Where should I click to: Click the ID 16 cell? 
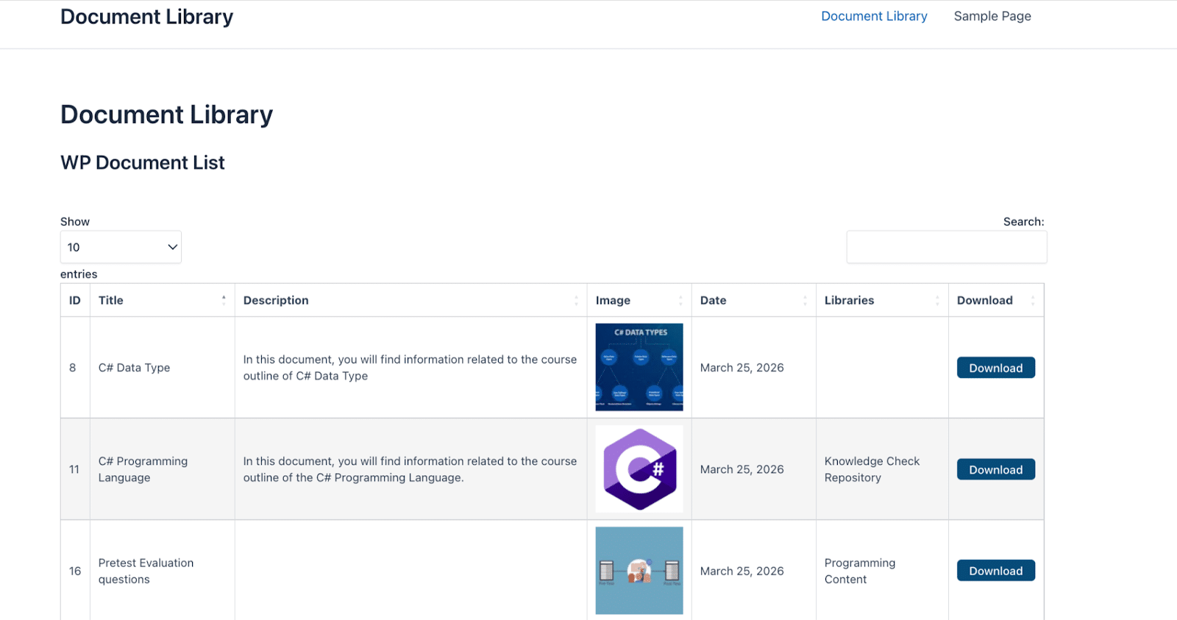click(x=75, y=571)
